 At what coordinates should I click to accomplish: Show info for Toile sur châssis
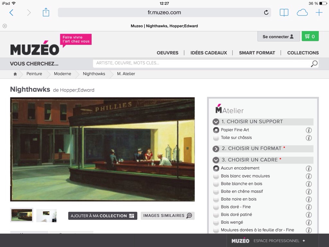pos(309,138)
